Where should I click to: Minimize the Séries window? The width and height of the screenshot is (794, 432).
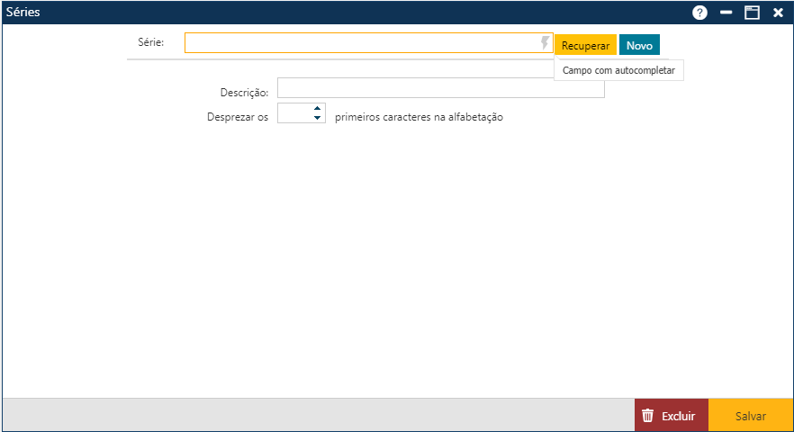(726, 13)
